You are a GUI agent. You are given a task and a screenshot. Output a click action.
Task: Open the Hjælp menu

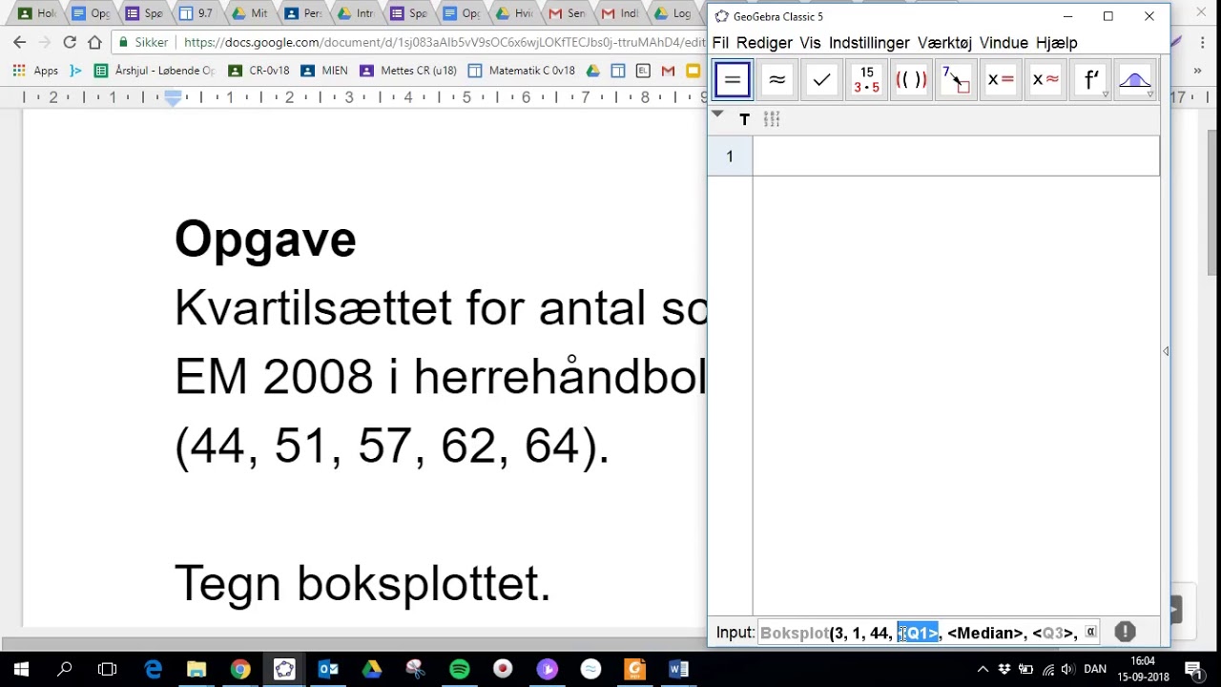[x=1056, y=43]
